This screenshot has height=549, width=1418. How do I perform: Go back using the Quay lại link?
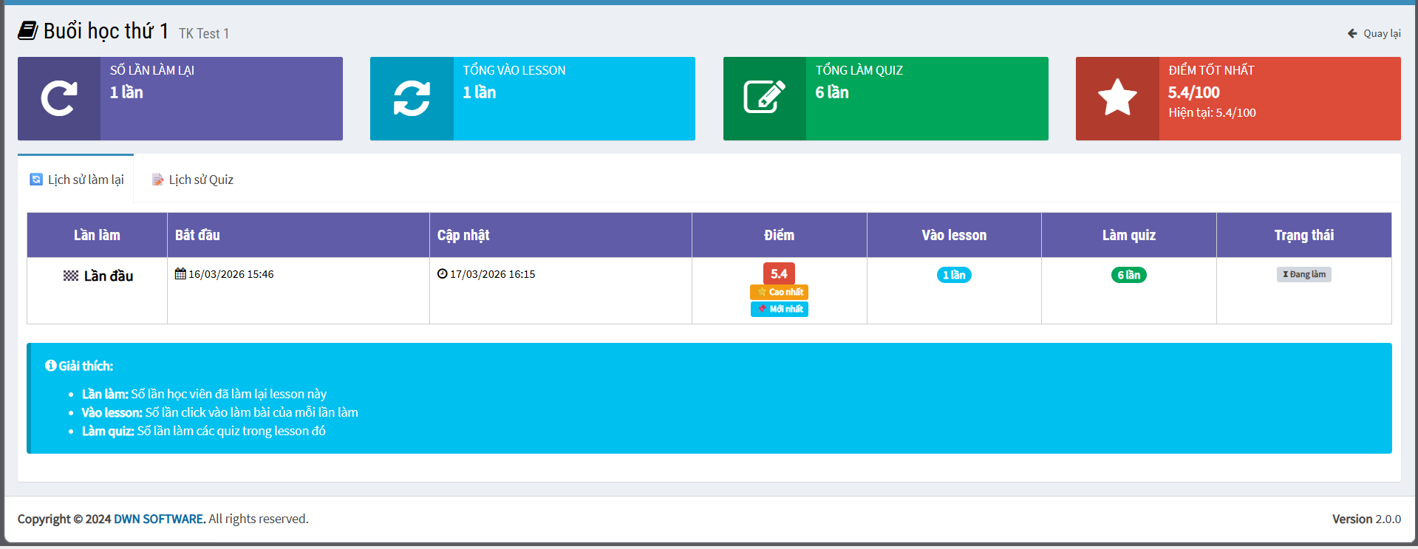tap(1374, 33)
